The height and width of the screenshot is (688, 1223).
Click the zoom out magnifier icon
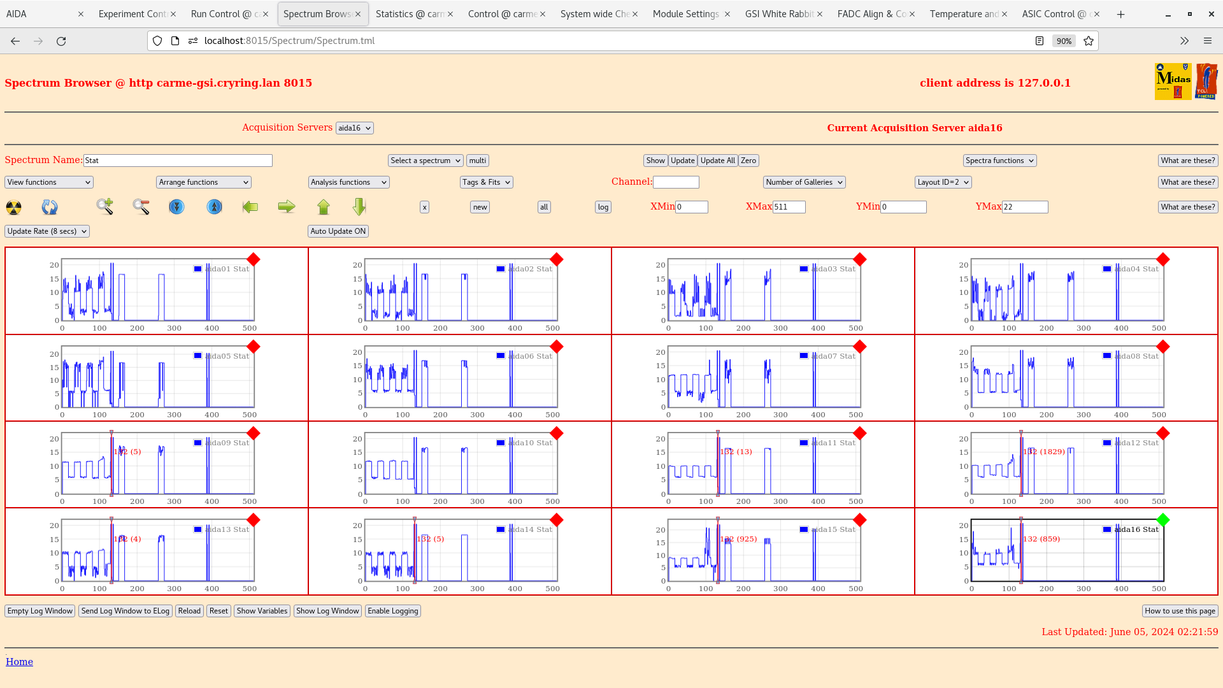pos(141,206)
